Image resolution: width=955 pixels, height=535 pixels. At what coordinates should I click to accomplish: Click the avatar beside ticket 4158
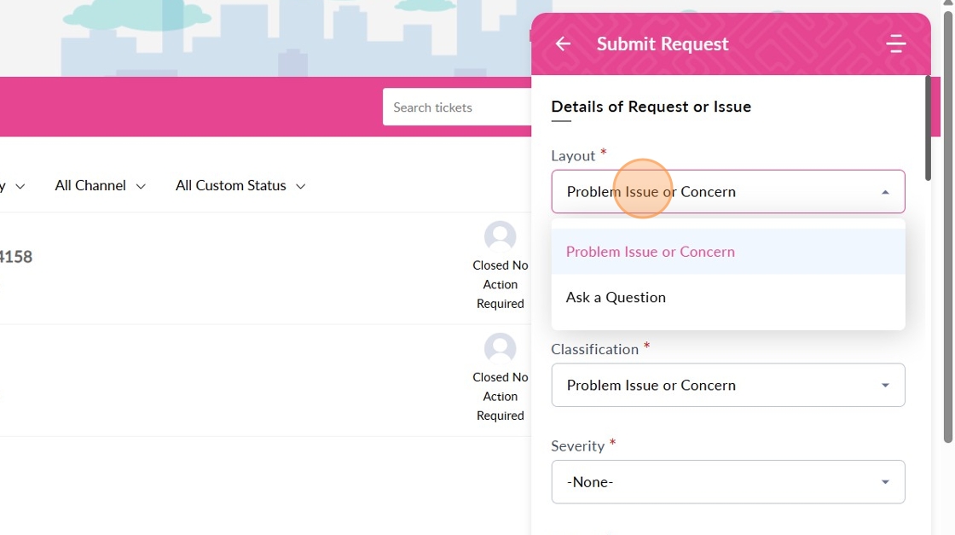click(500, 236)
